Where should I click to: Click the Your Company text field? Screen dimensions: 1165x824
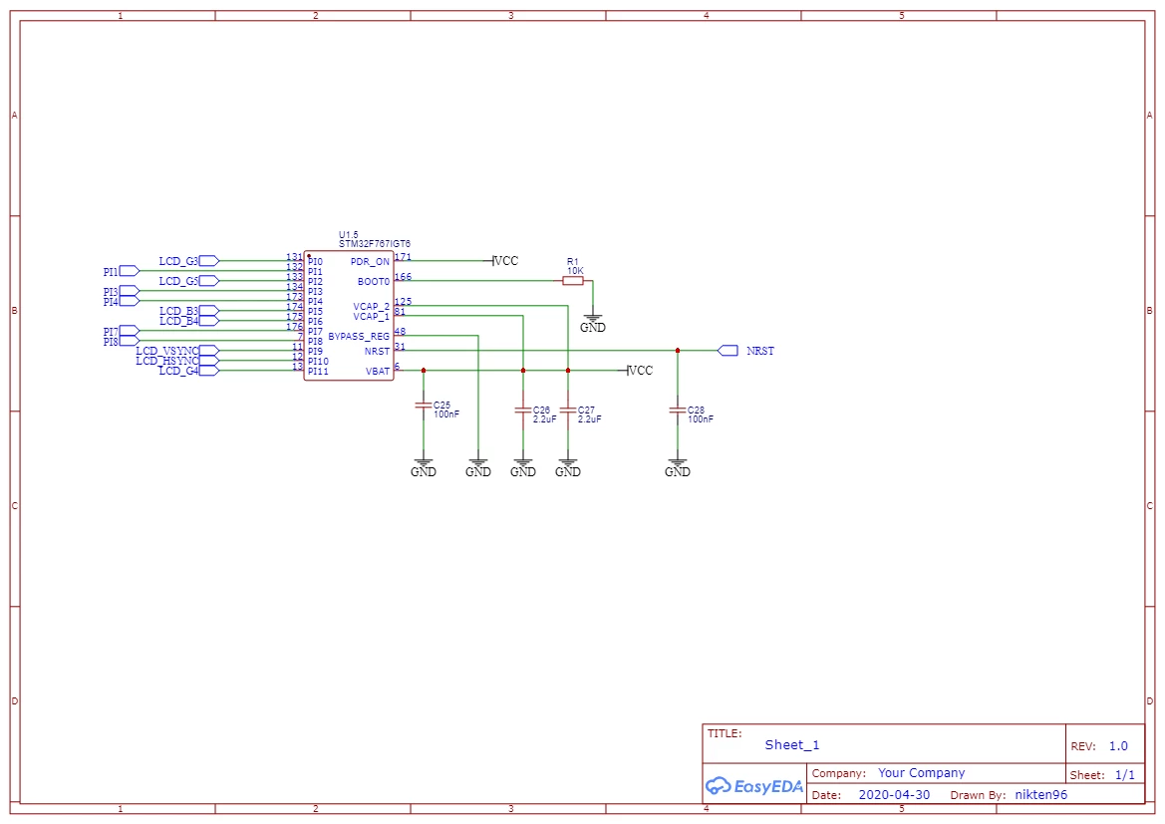click(x=921, y=773)
